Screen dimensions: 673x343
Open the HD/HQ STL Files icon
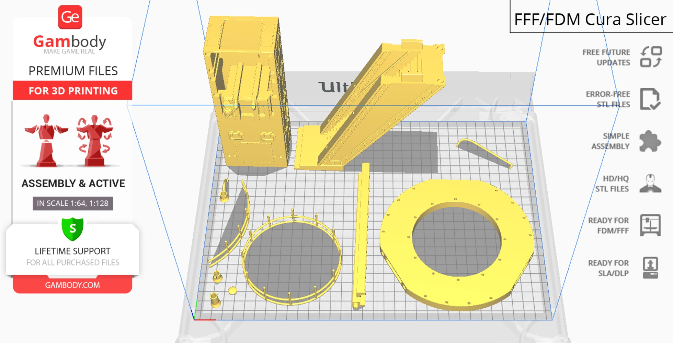point(651,183)
